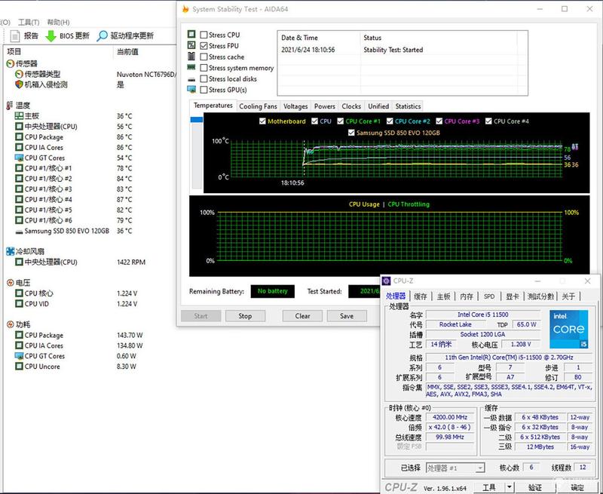Click the monitor icon beside CPU GT Cores temperature
Screen dimensions: 603x494
20,158
